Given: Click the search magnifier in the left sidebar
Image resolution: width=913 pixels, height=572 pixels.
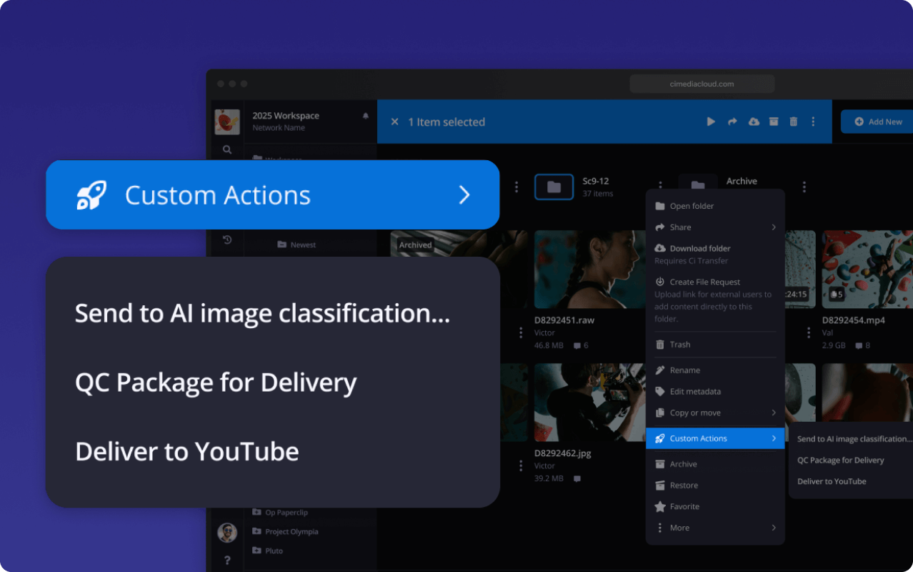Looking at the screenshot, I should click(227, 150).
